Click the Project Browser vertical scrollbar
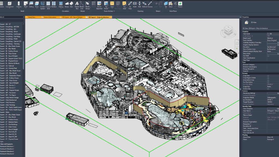This screenshot has width=279, height=157. pyautogui.click(x=24, y=55)
